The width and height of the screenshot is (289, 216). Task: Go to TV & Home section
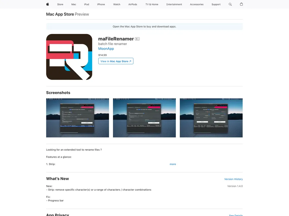(151, 4)
